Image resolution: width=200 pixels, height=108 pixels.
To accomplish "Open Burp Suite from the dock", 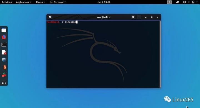I will (5, 67).
